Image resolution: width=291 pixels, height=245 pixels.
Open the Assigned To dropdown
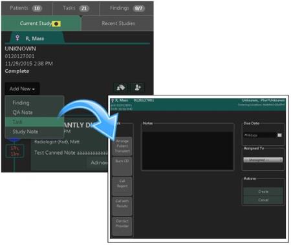click(263, 160)
